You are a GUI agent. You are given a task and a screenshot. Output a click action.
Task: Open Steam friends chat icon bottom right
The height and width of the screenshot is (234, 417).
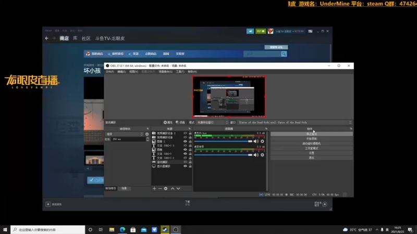pyautogui.click(x=325, y=204)
